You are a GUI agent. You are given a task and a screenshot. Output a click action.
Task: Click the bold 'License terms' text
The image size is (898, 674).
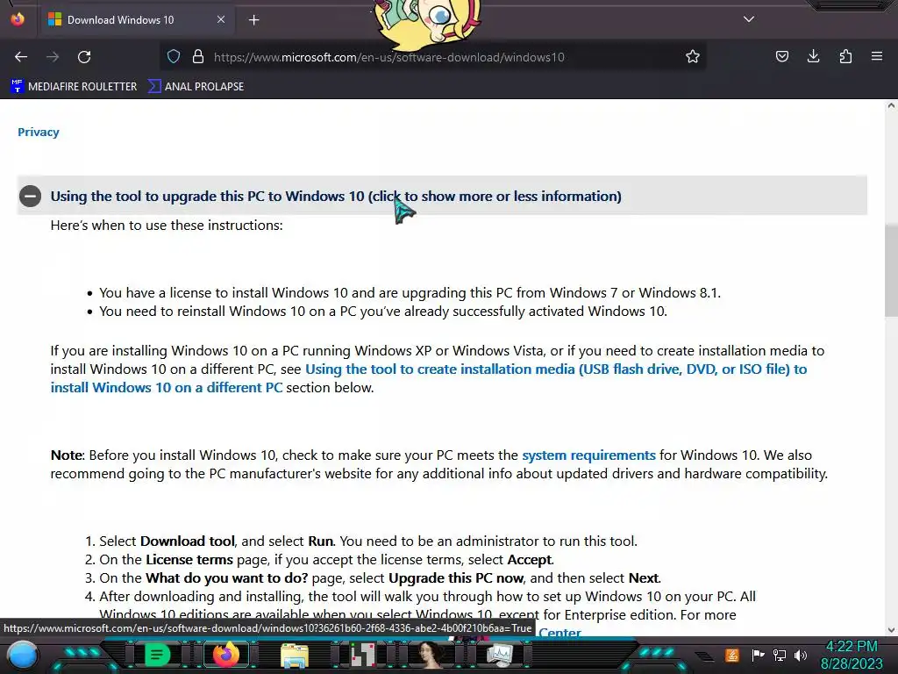[x=189, y=559]
